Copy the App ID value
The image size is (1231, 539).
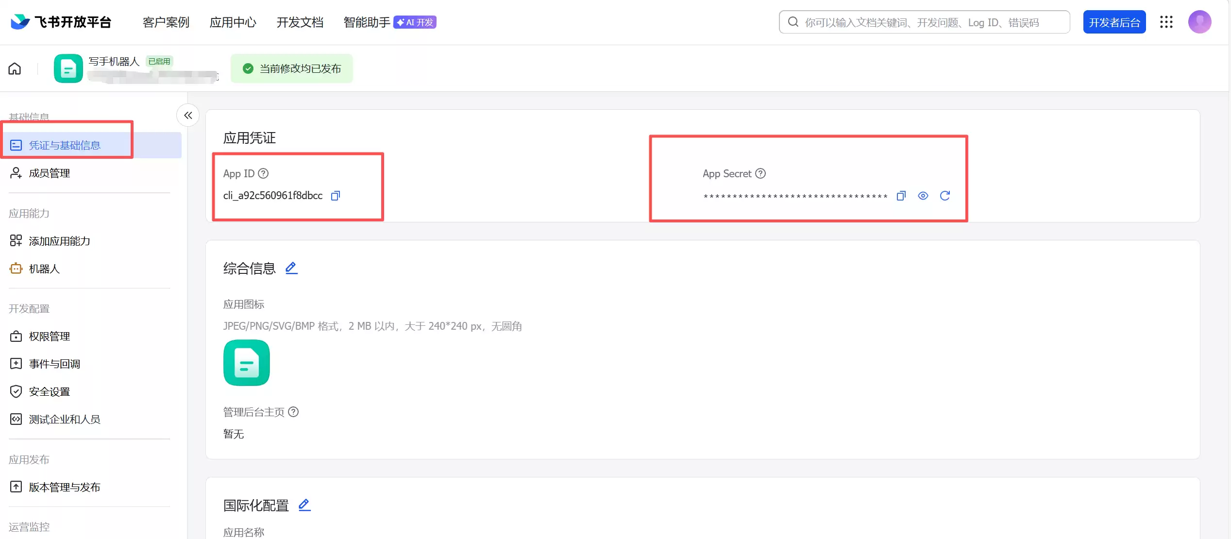coord(335,196)
